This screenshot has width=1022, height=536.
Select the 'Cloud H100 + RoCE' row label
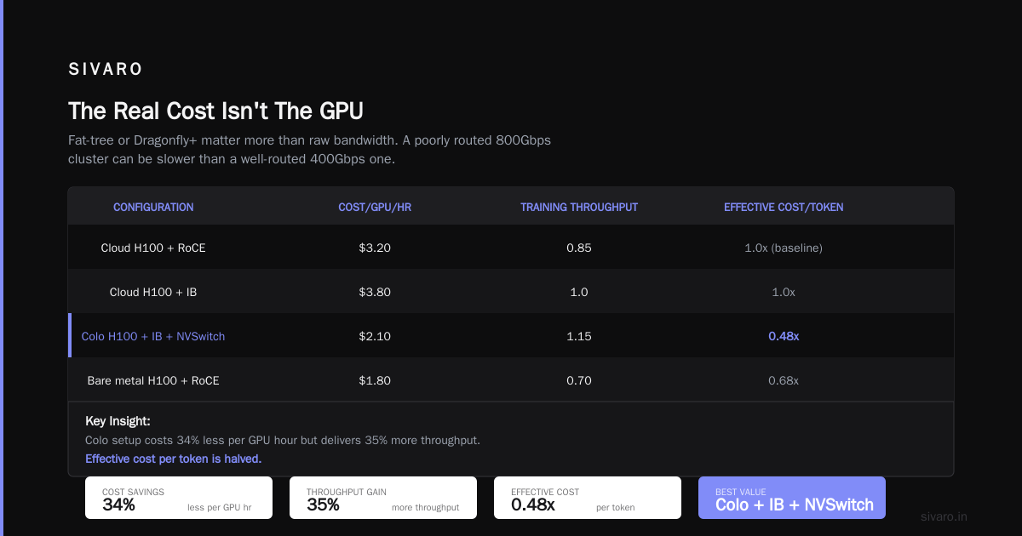tap(153, 248)
